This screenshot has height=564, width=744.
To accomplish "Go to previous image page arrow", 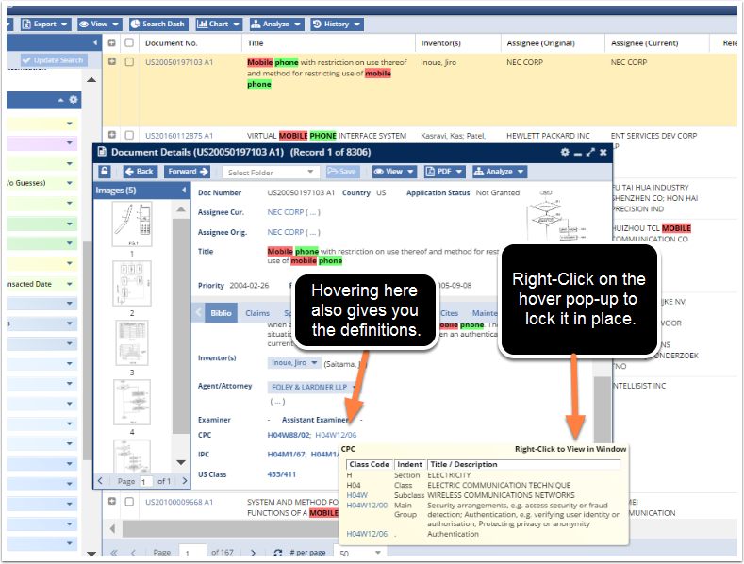I will tap(100, 481).
